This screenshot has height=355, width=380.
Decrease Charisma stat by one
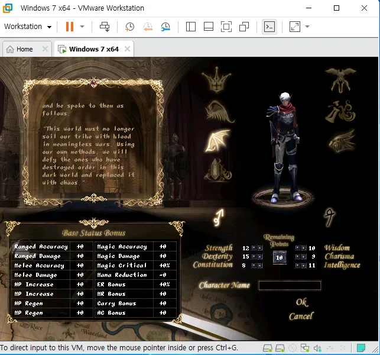point(297,256)
